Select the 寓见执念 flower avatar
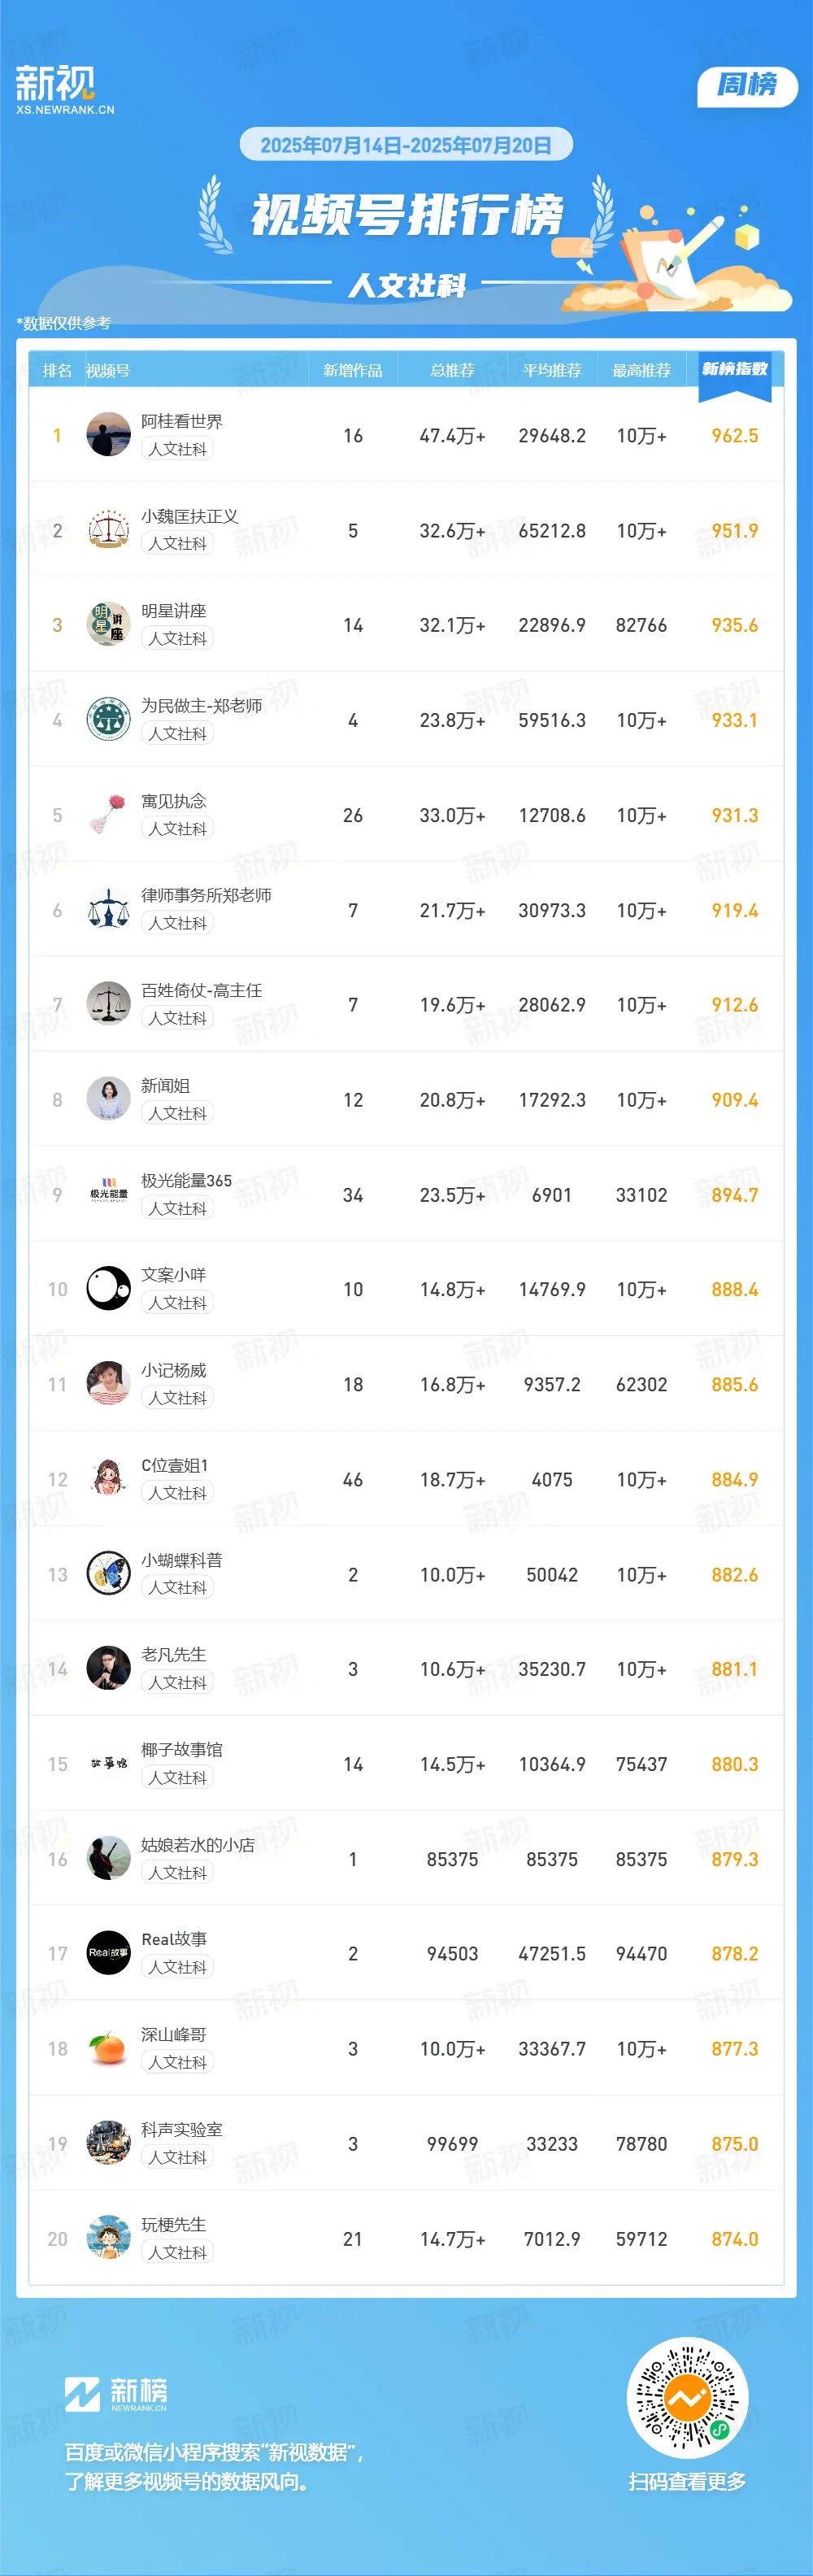The height and width of the screenshot is (2576, 813). pos(108,815)
